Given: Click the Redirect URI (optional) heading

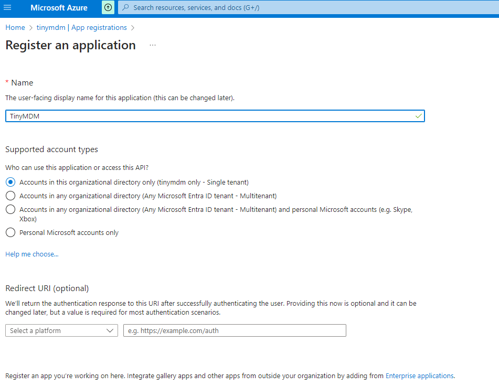Looking at the screenshot, I should click(47, 288).
